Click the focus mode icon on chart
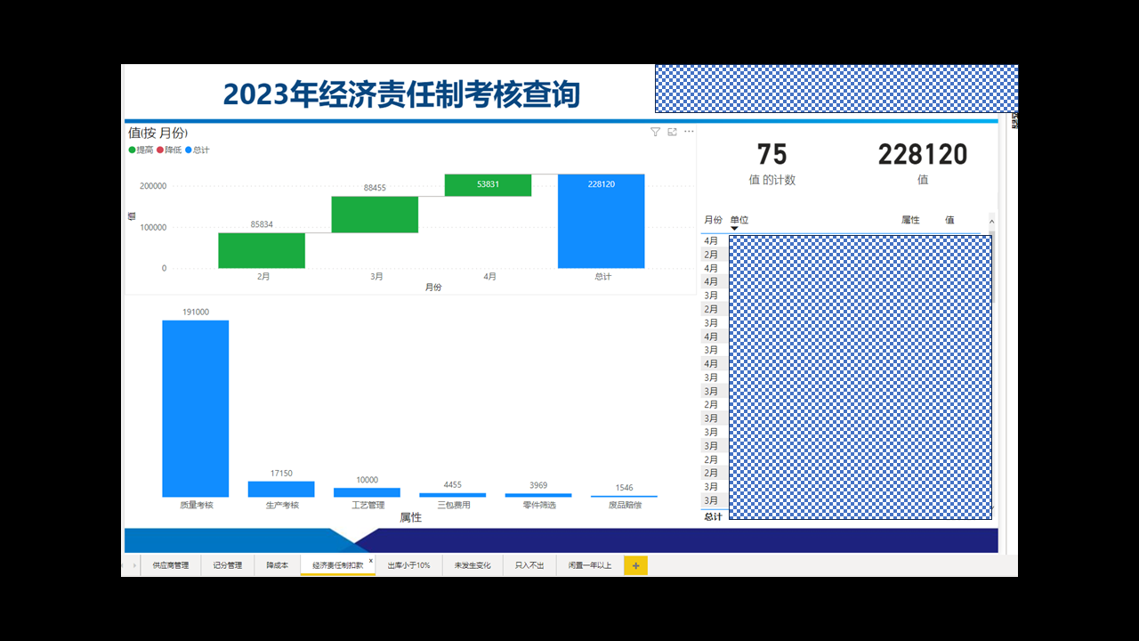Screen dimensions: 1139x641 coord(673,132)
